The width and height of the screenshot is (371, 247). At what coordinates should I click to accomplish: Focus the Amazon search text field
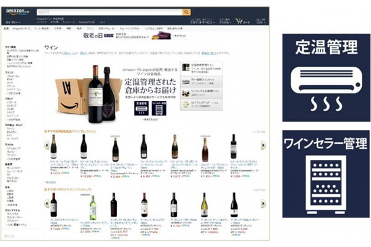pyautogui.click(x=116, y=12)
